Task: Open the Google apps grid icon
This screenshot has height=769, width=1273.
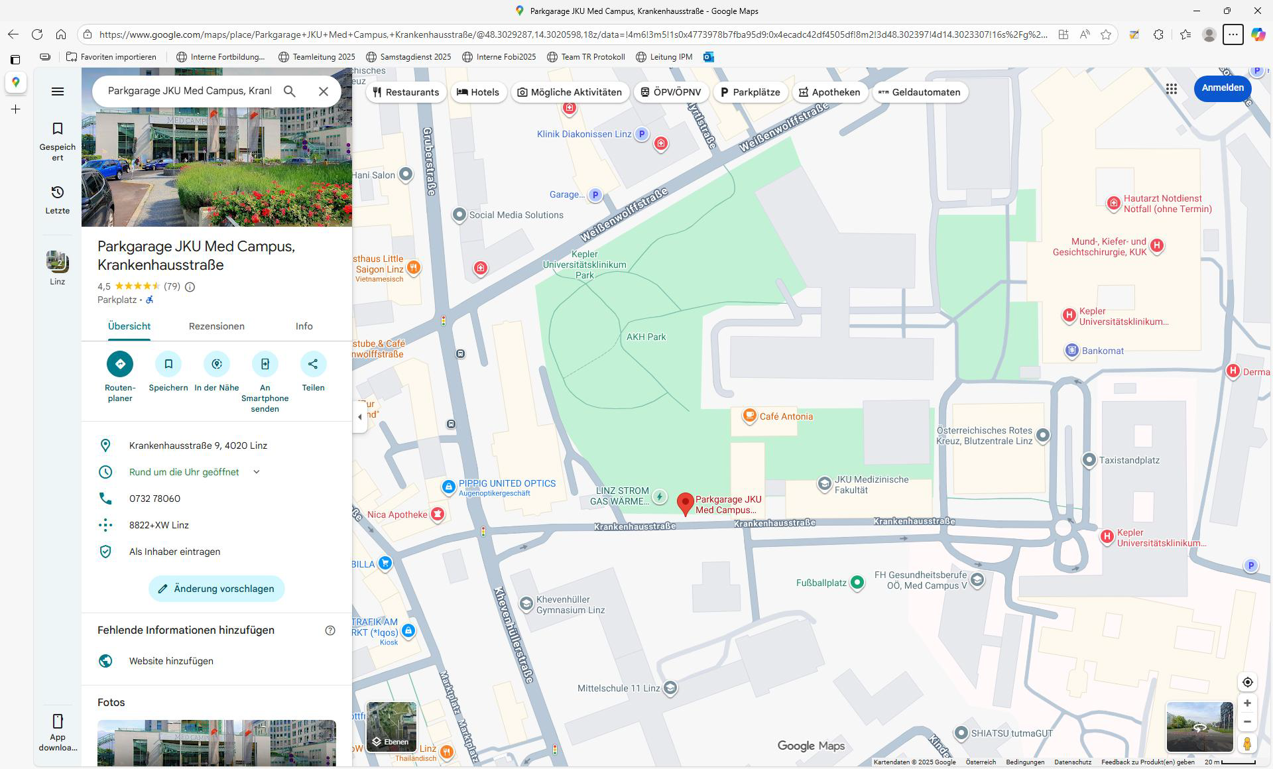Action: pos(1171,89)
